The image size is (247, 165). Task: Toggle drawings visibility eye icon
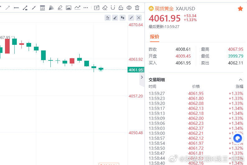(129, 7)
